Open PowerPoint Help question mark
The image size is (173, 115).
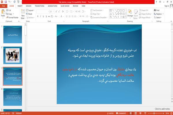pyautogui.click(x=156, y=2)
